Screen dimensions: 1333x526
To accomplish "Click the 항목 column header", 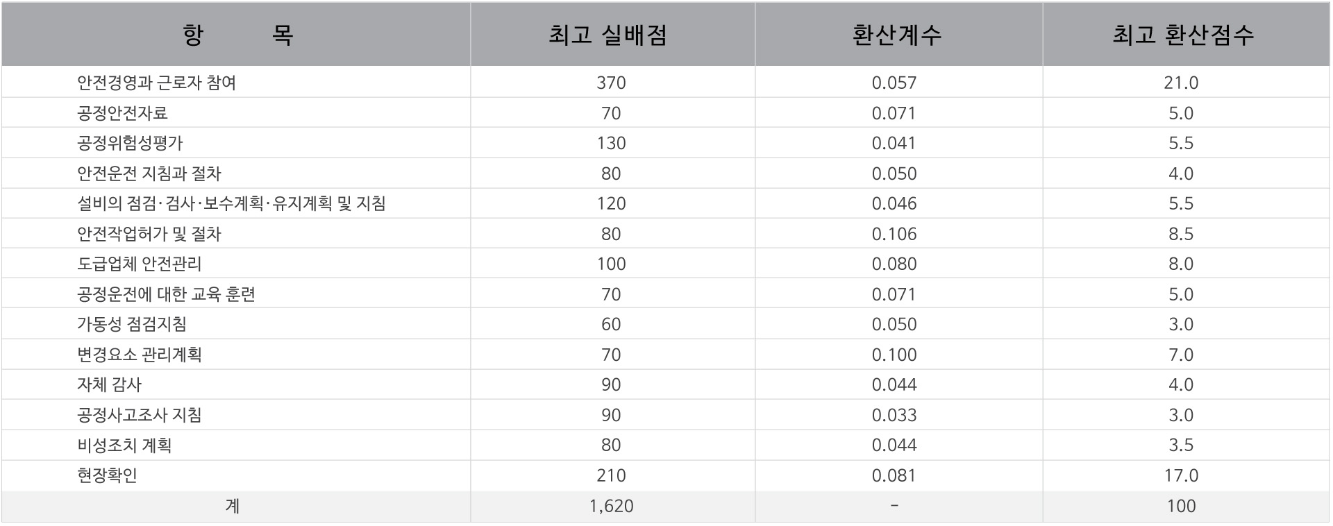I will (x=237, y=35).
